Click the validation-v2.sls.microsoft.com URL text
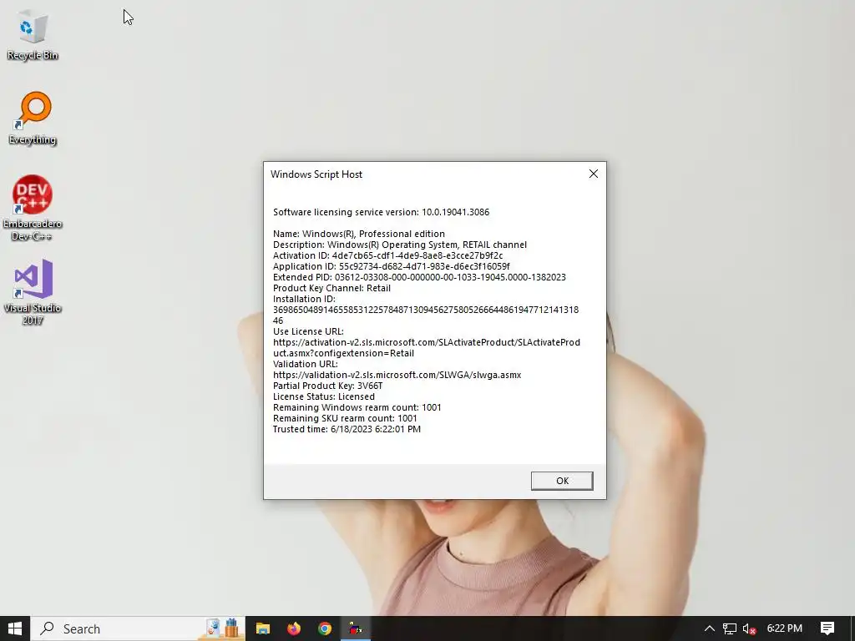Image resolution: width=855 pixels, height=641 pixels. click(x=397, y=375)
